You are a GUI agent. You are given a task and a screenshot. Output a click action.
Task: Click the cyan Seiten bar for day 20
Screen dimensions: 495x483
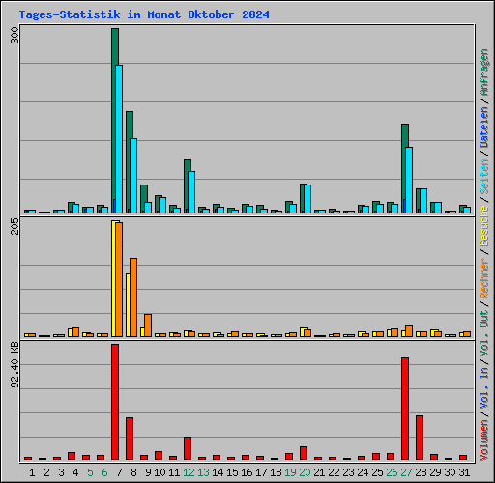(x=307, y=199)
